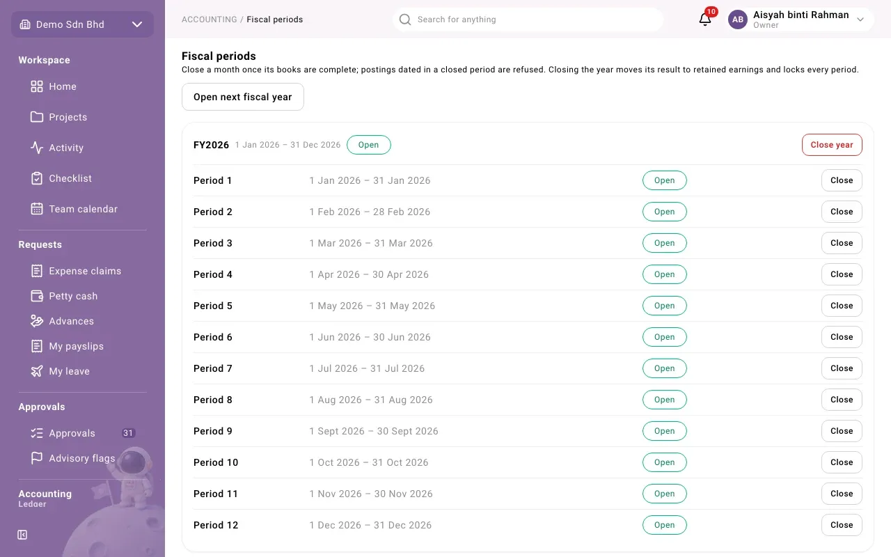The image size is (891, 557).
Task: Open the Projects folder icon
Action: (37, 117)
